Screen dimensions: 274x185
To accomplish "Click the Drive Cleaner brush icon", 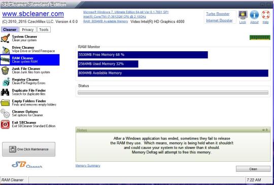I will 6,50.
